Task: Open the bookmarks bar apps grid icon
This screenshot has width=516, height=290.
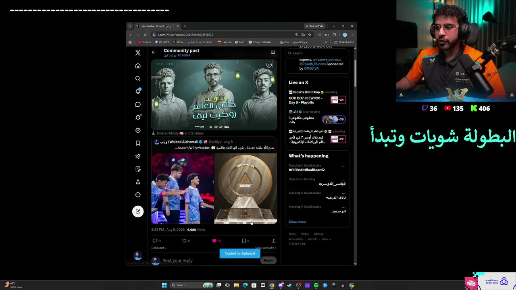Action: 130,42
